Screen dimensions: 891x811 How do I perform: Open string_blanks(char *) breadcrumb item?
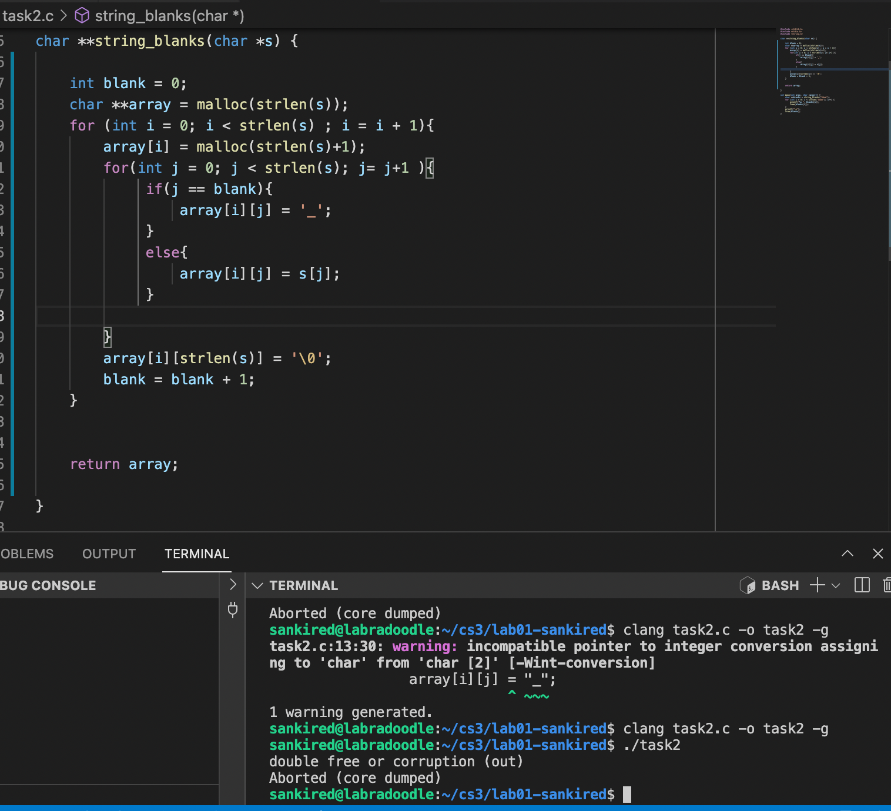point(169,16)
